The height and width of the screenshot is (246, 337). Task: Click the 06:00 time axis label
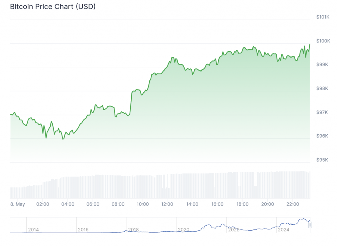point(92,204)
